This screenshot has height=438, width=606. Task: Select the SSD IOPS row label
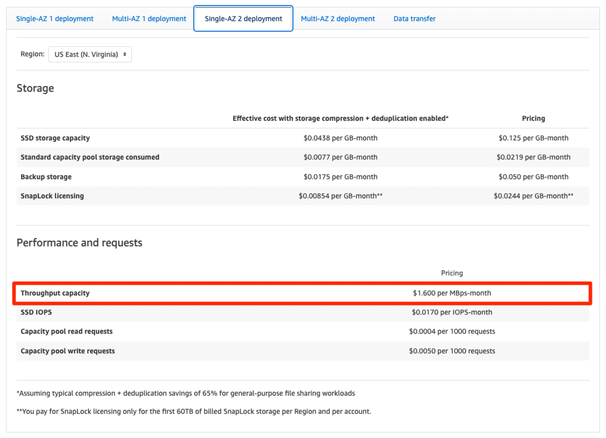(x=36, y=312)
